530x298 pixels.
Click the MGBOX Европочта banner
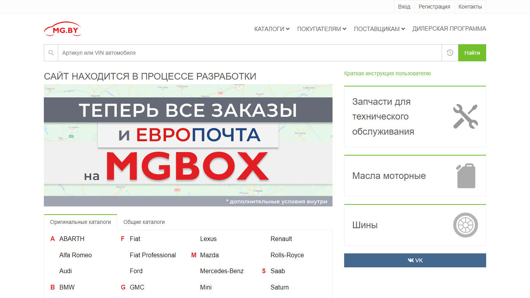click(188, 146)
